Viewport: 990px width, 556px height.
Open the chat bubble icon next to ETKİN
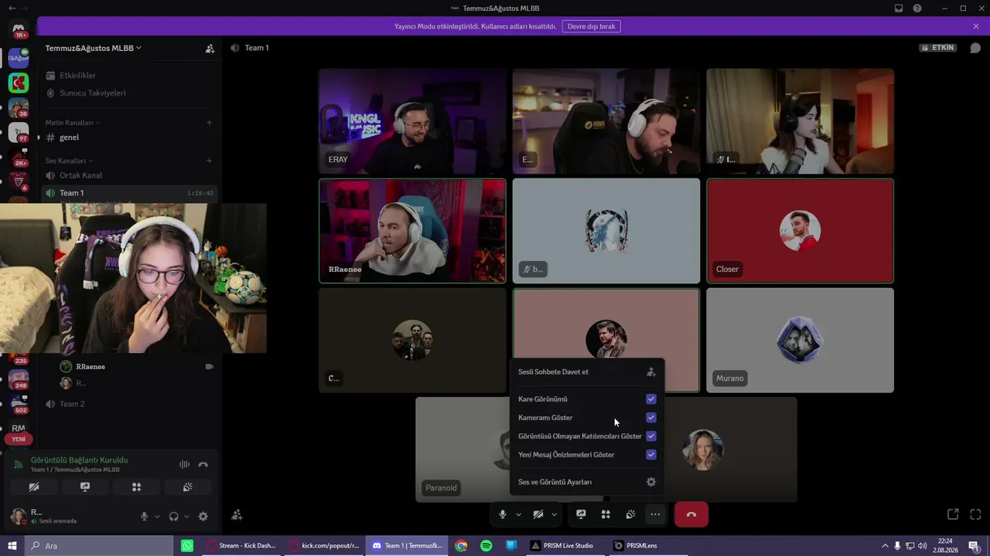pos(975,48)
